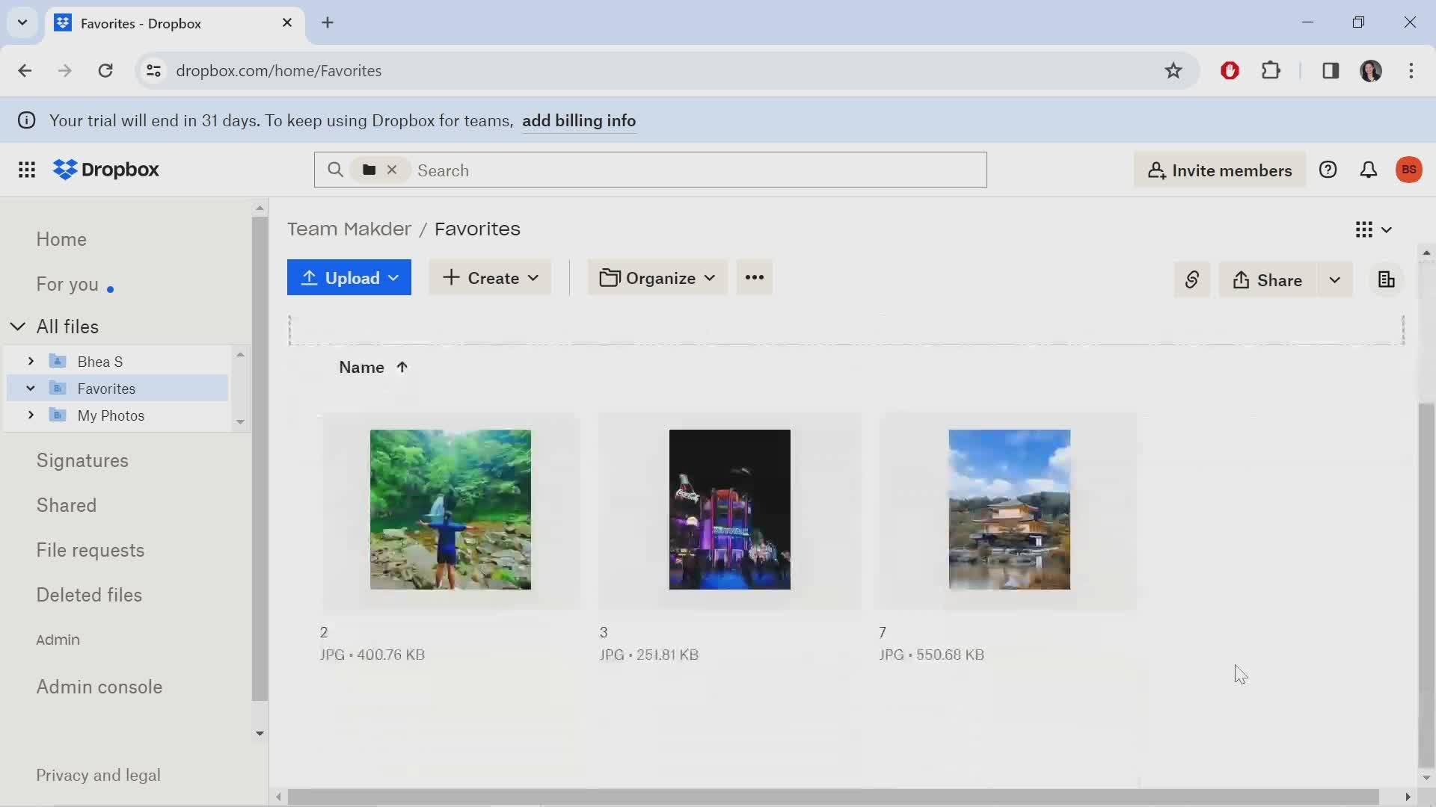Toggle the browser side panel
This screenshot has height=807, width=1436.
click(1331, 71)
